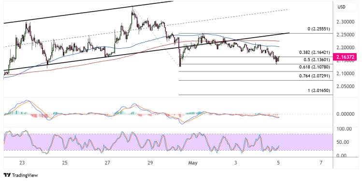Click the date label 25

[65, 163]
